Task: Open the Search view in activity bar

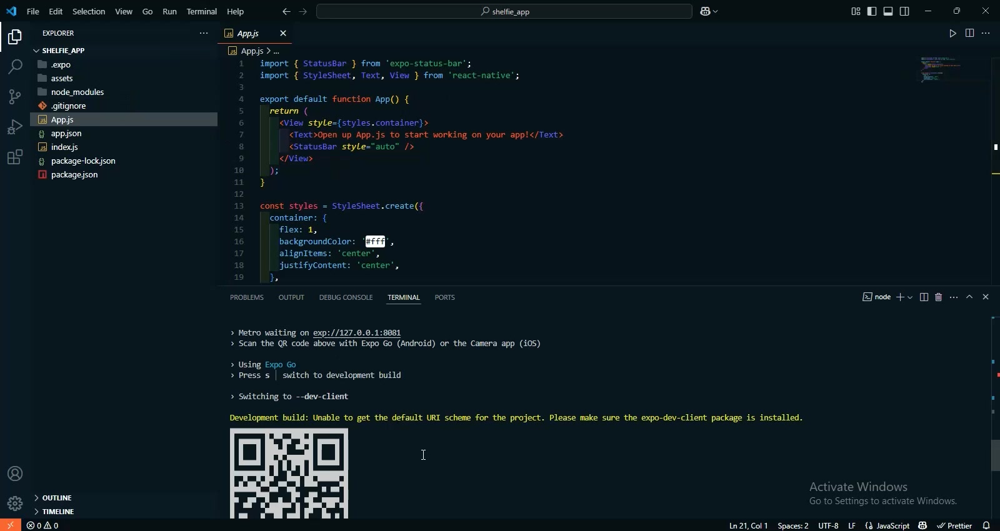Action: pyautogui.click(x=15, y=67)
